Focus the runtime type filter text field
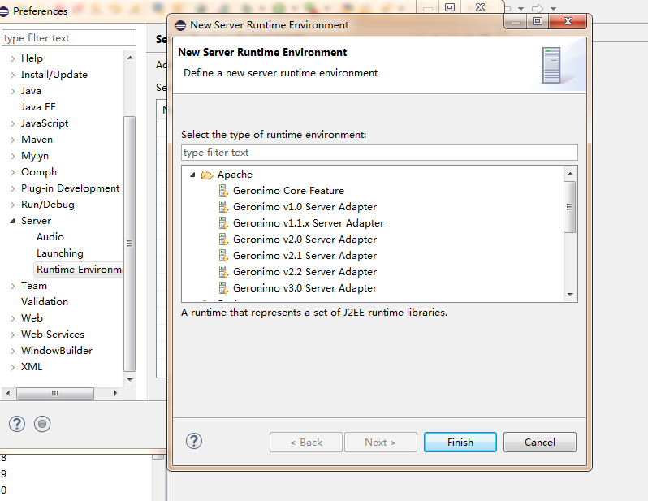The height and width of the screenshot is (501, 648). 379,153
